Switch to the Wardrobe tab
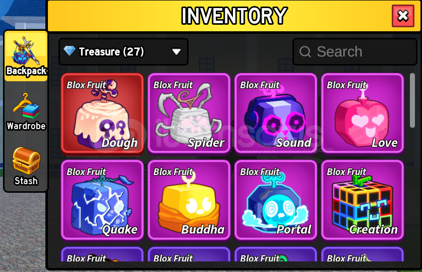The image size is (422, 272). pyautogui.click(x=26, y=112)
